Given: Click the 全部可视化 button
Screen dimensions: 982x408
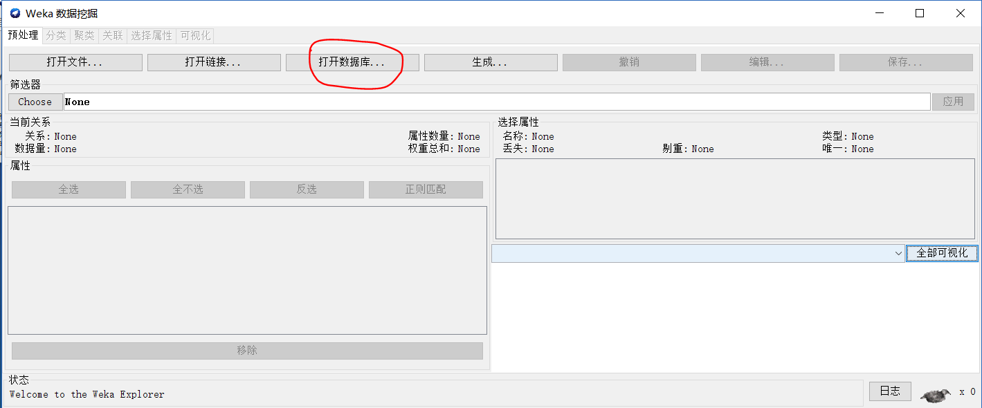Looking at the screenshot, I should point(942,254).
